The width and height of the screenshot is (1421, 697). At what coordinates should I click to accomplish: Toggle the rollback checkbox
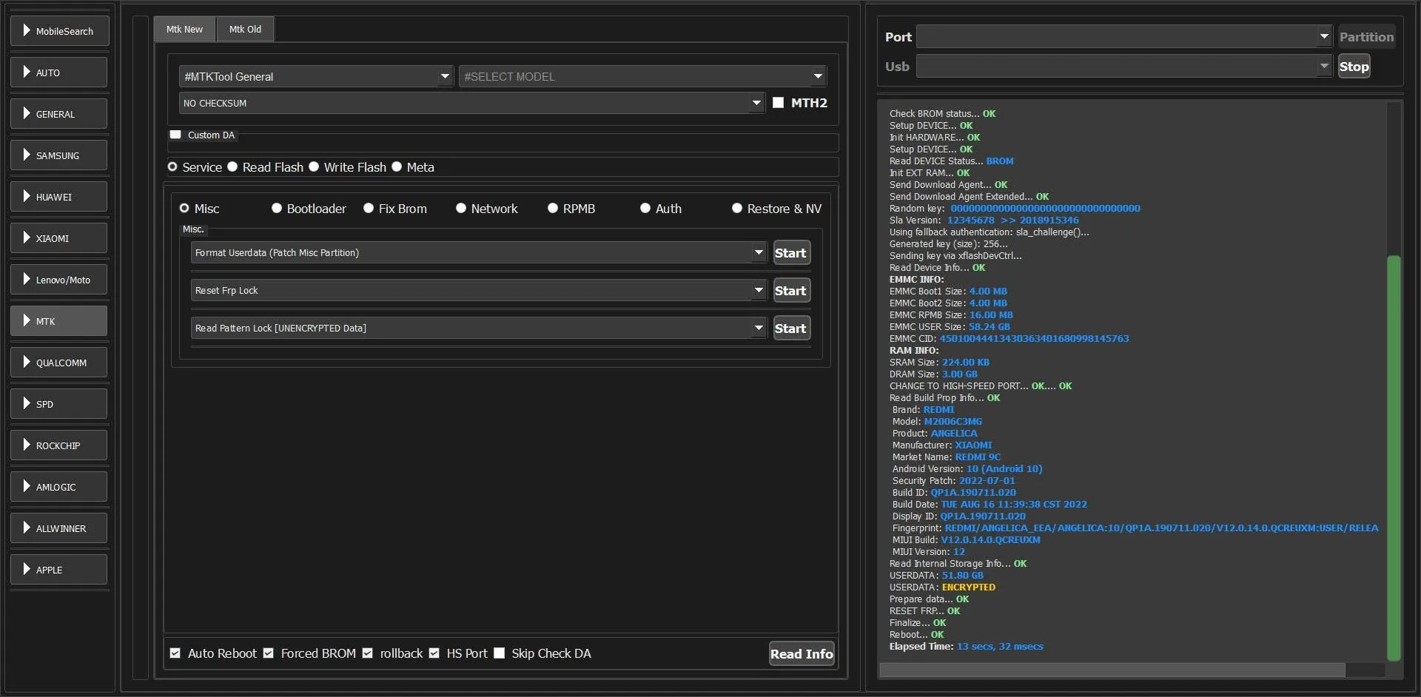coord(368,653)
